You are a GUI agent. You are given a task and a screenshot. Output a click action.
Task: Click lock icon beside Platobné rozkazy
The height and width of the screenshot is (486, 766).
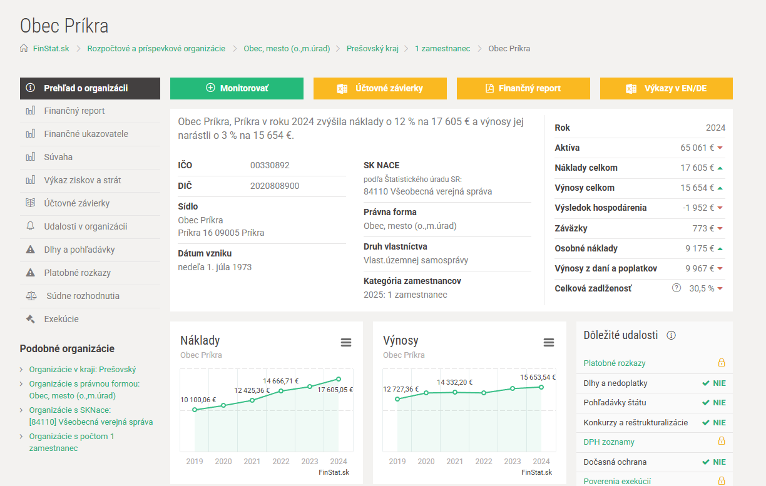click(x=721, y=363)
